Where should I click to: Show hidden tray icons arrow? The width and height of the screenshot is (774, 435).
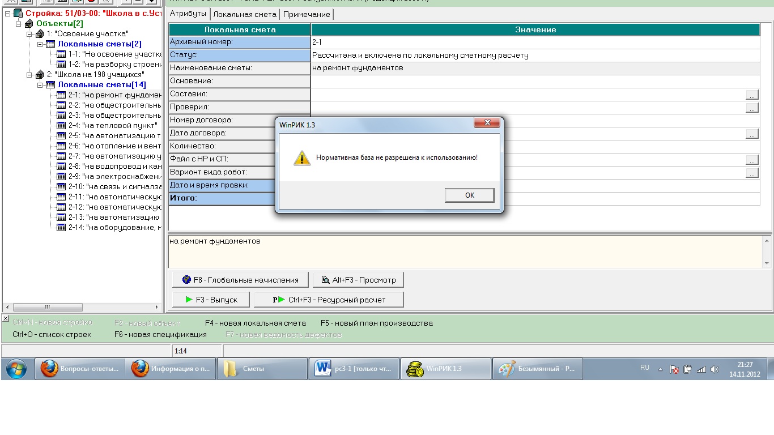click(660, 369)
